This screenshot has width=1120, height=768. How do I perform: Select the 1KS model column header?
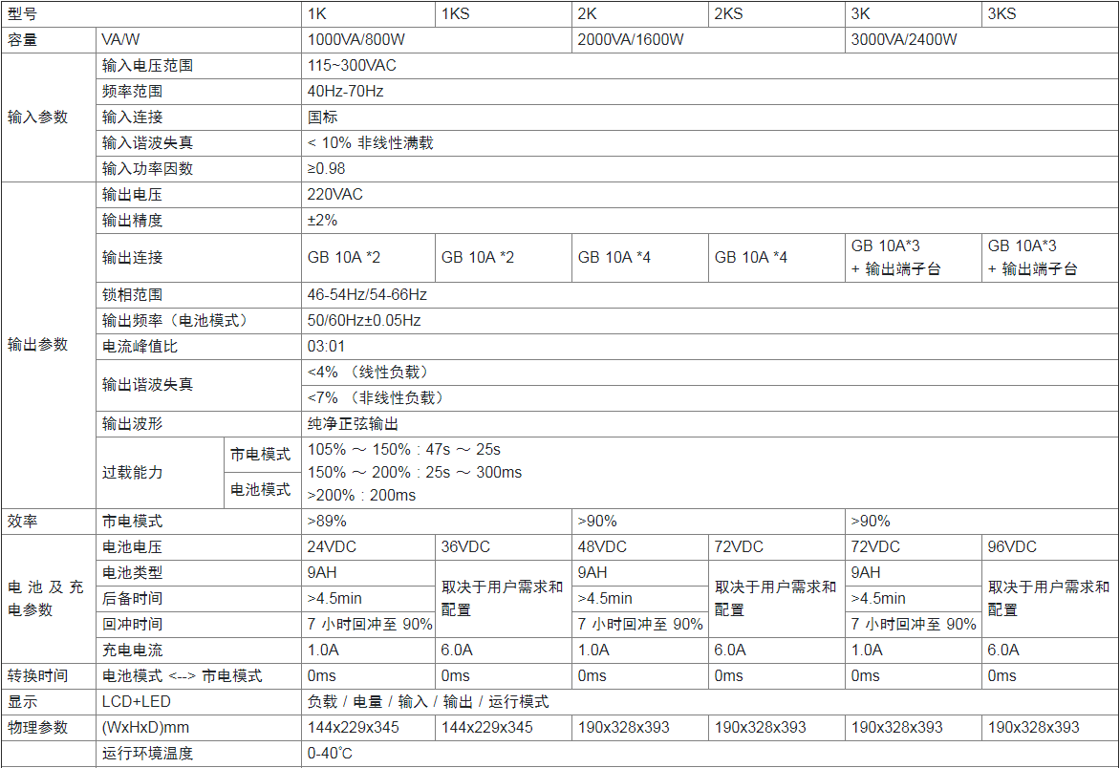(x=455, y=14)
